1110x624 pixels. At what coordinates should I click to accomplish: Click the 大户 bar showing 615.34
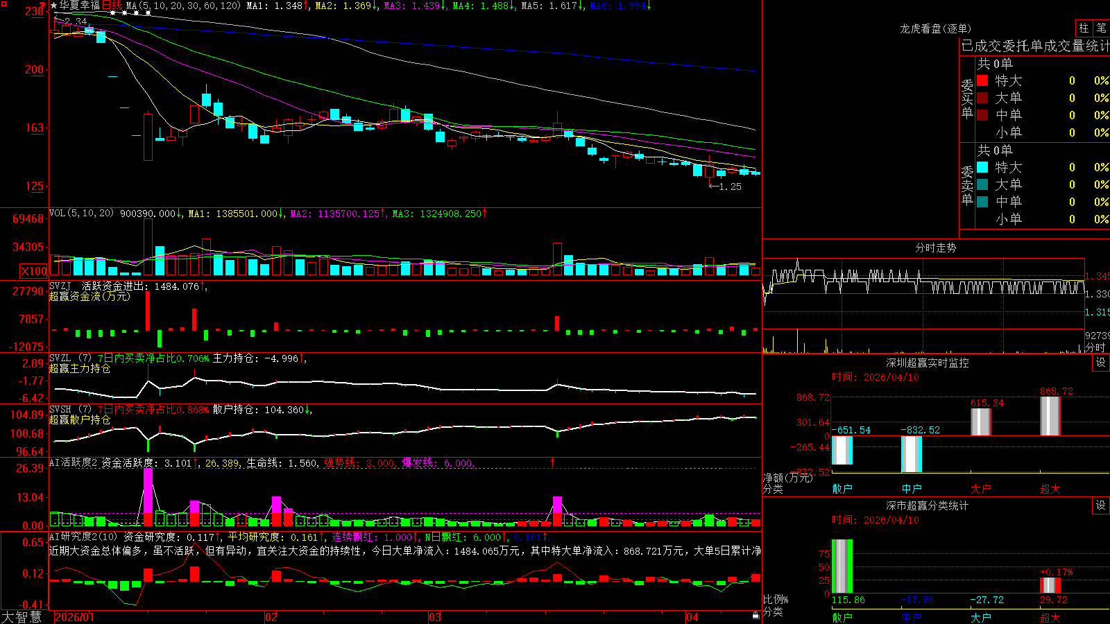tap(980, 422)
